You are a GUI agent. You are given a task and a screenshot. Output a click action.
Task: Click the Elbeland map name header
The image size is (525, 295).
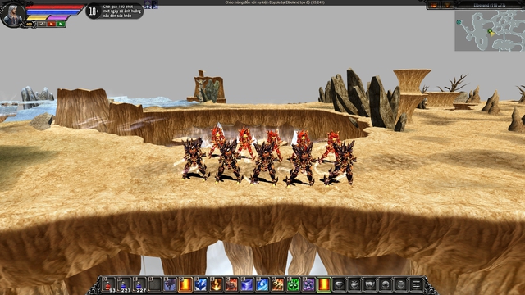click(x=490, y=5)
